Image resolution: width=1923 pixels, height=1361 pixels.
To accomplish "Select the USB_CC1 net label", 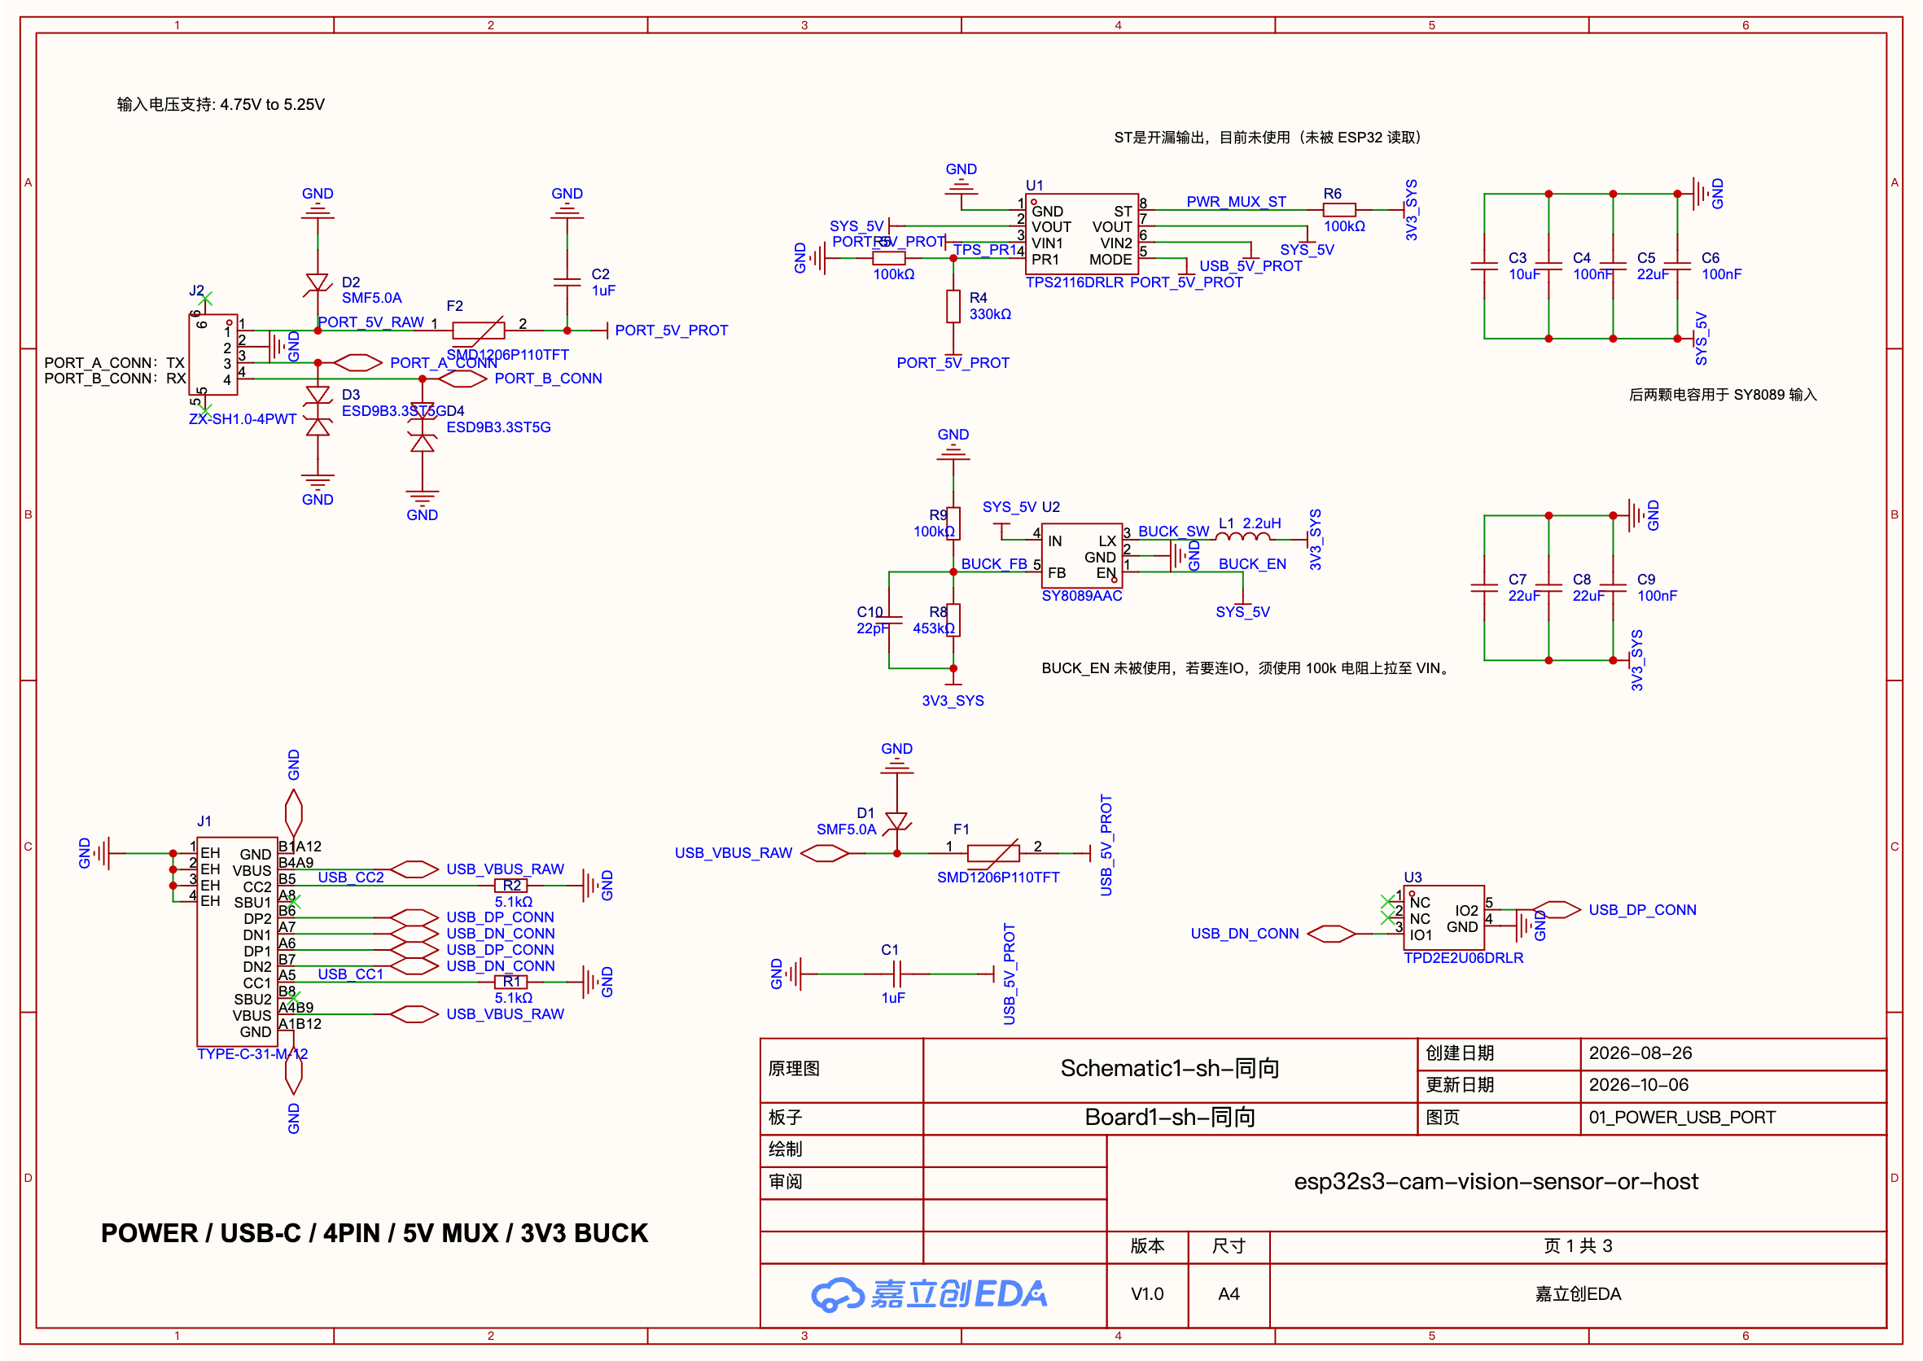I will click(350, 974).
